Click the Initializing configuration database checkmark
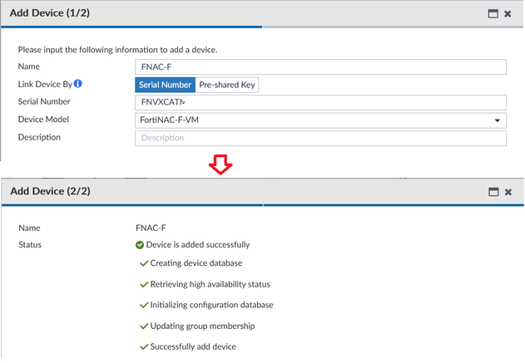 point(144,305)
